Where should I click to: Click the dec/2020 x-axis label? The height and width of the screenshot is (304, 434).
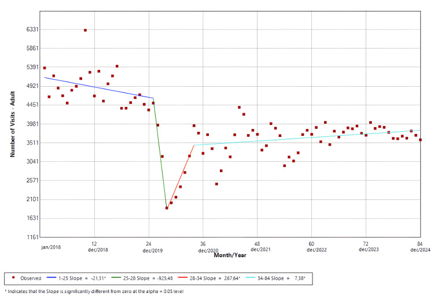coord(208,251)
